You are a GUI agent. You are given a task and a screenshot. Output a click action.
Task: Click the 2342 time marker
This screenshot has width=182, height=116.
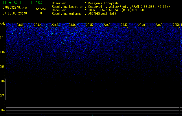click(x=37, y=25)
